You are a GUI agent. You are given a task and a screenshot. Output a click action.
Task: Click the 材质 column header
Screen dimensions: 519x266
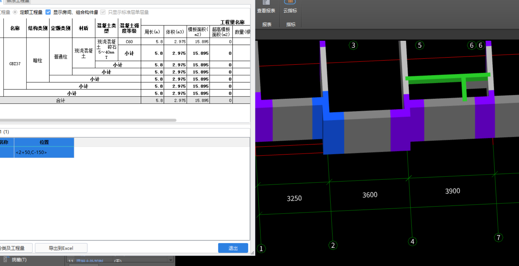pos(83,28)
